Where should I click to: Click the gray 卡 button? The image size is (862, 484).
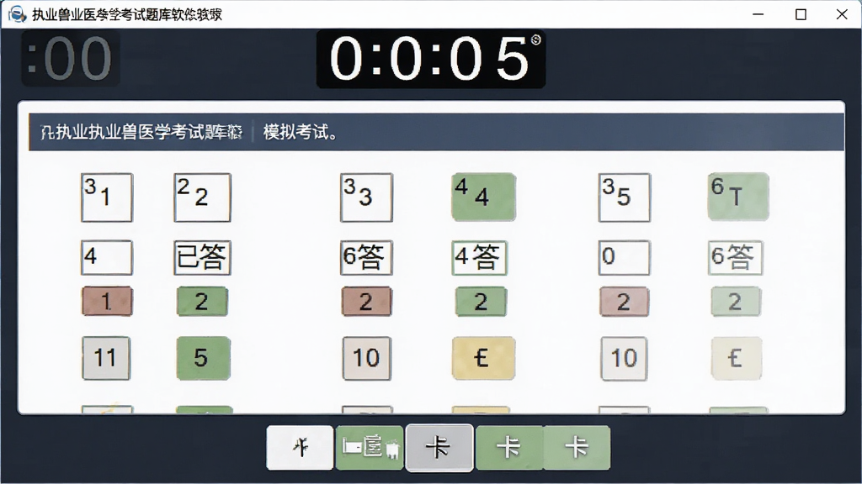[439, 448]
